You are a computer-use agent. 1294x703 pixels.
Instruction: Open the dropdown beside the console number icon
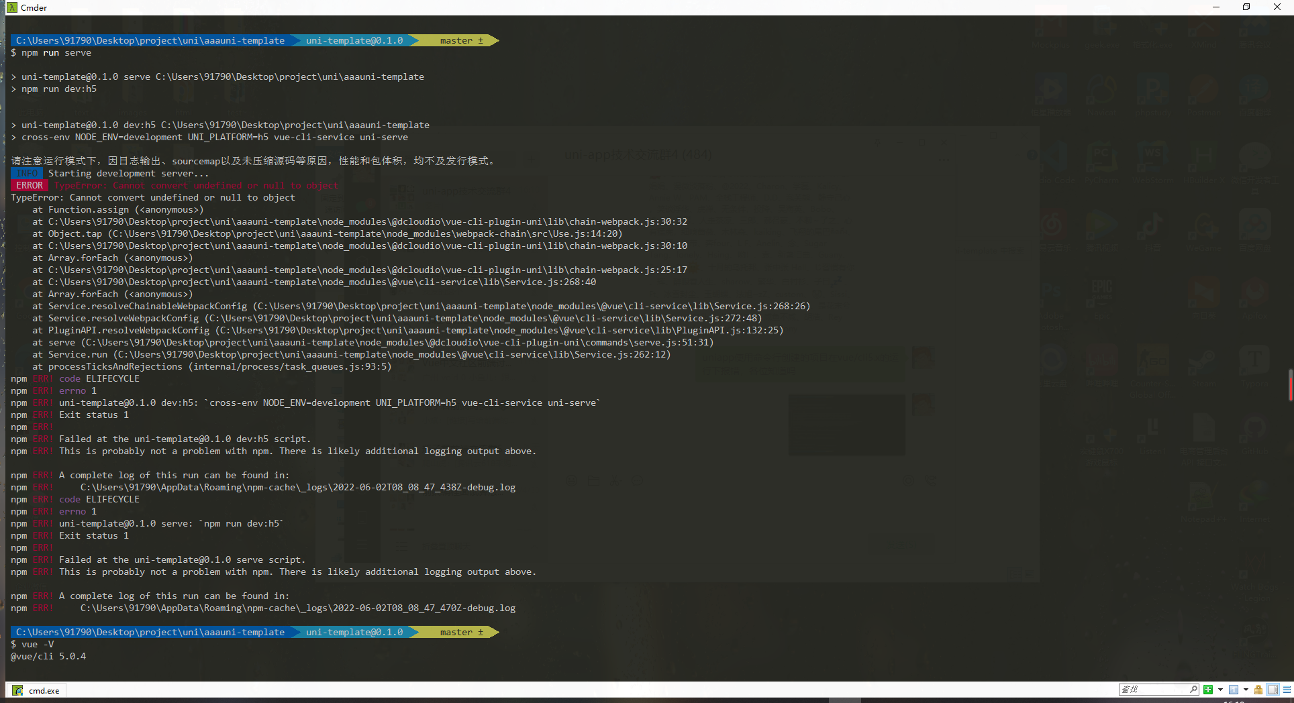[x=1246, y=690]
